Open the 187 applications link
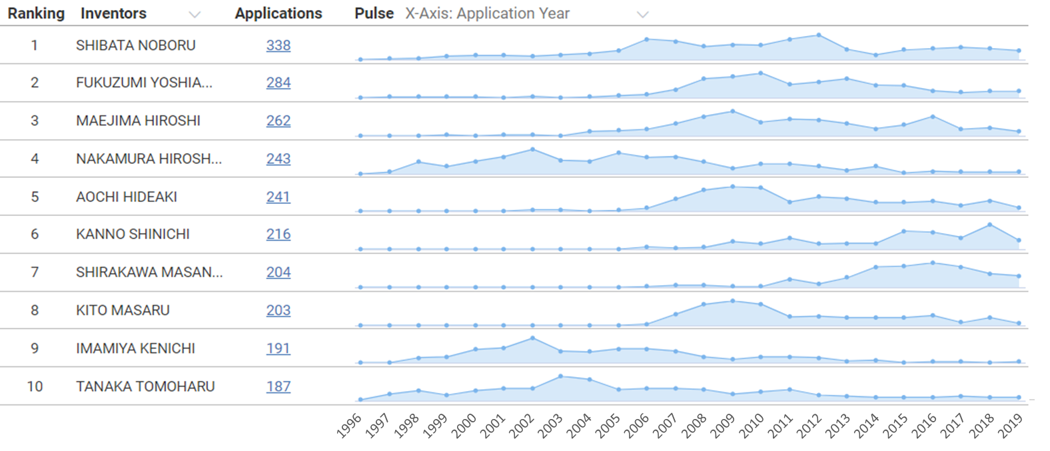Image resolution: width=1050 pixels, height=451 pixels. 278,386
